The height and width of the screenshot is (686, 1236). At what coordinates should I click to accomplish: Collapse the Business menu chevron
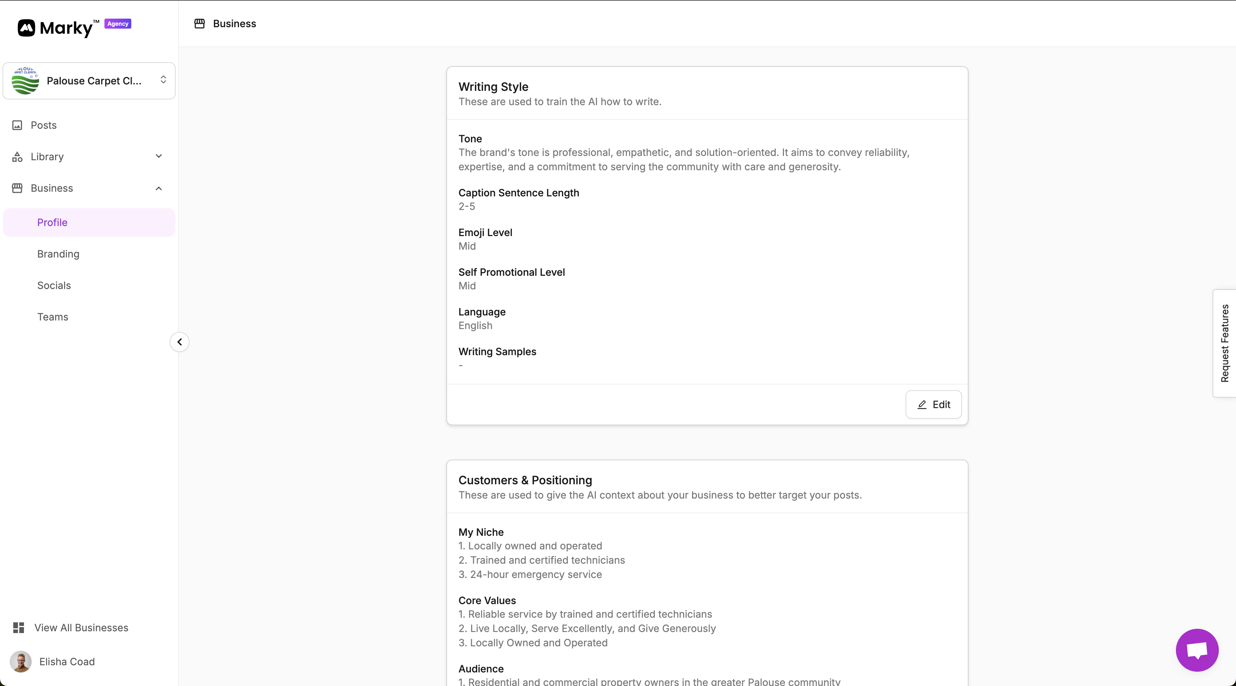point(159,188)
